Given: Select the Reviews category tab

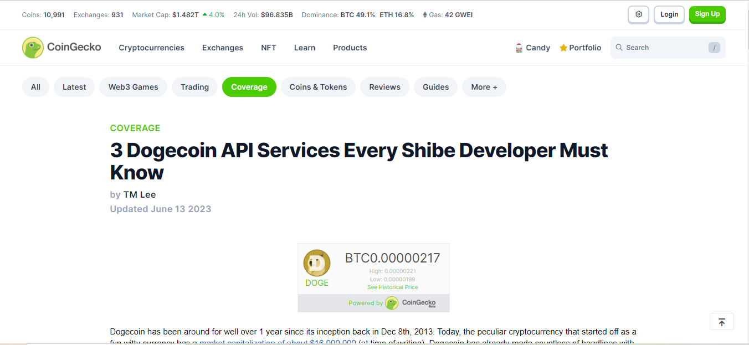Looking at the screenshot, I should [384, 87].
